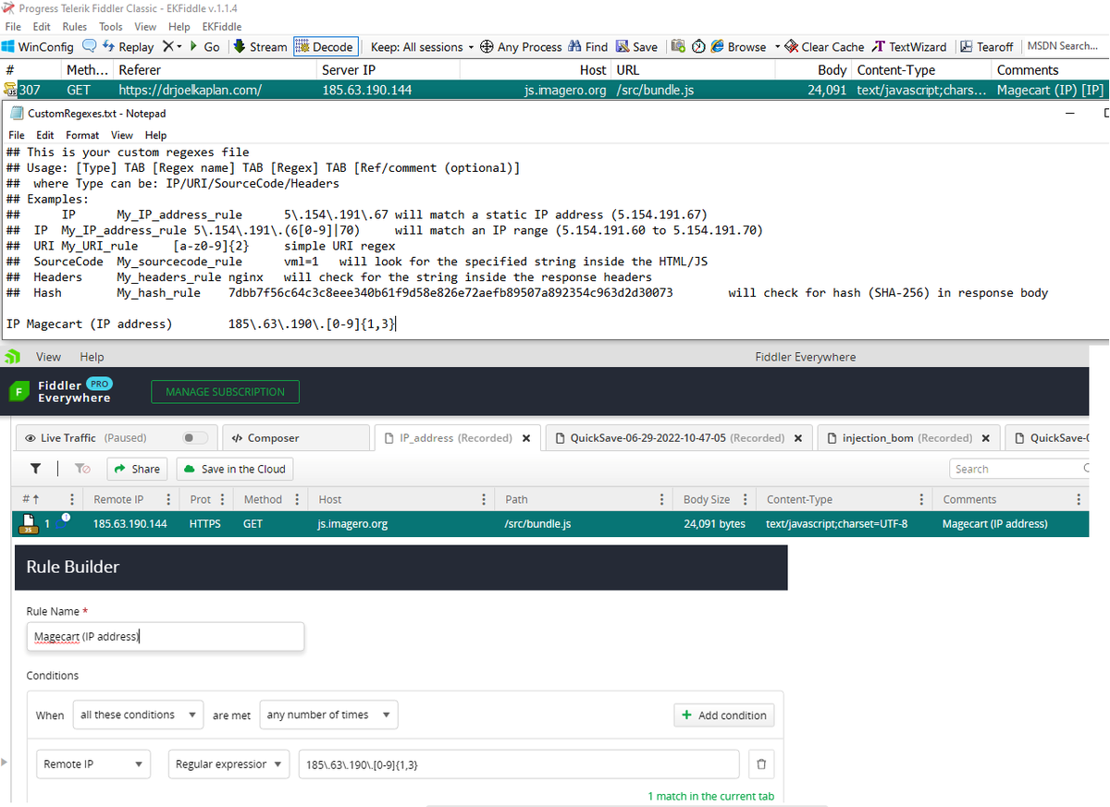Click the Add condition button
Screen dimensions: 1110x807
click(x=724, y=715)
